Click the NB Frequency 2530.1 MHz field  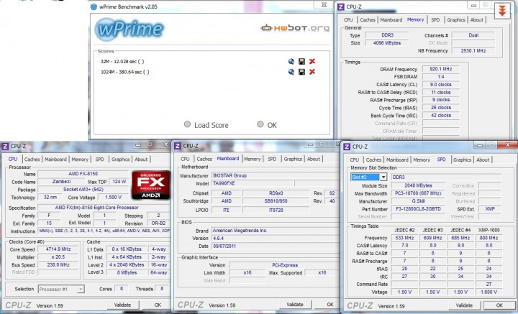[473, 51]
